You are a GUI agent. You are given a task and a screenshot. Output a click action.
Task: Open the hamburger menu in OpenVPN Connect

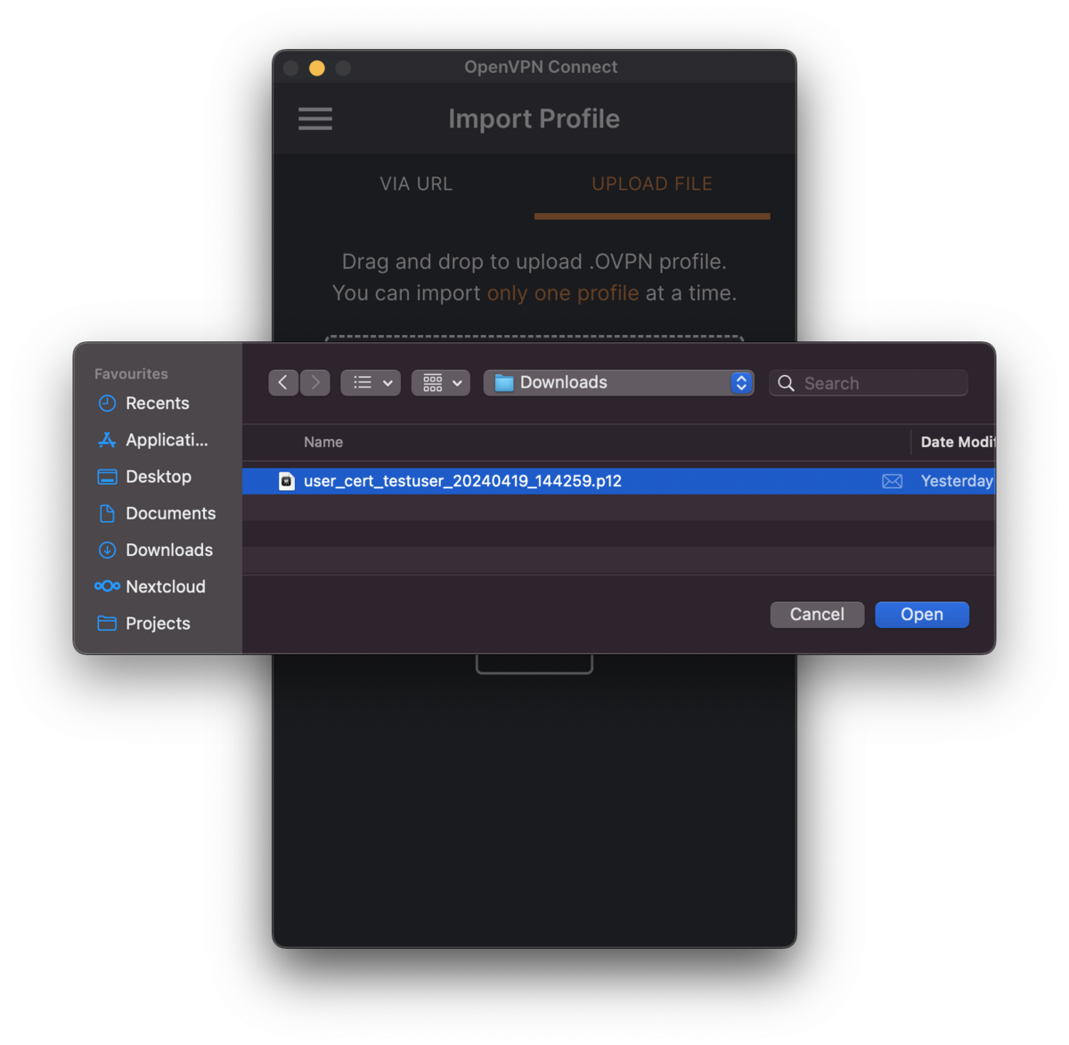[315, 118]
